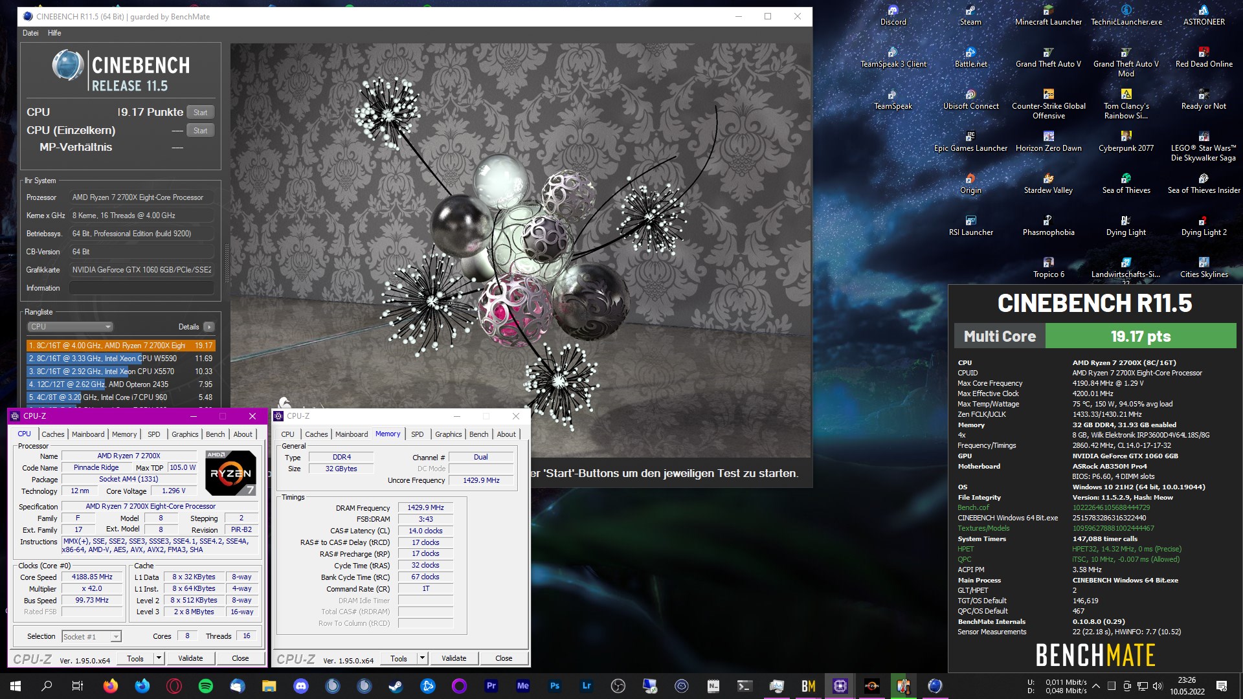
Task: Click Close in the right CPU-Z window
Action: pyautogui.click(x=504, y=658)
